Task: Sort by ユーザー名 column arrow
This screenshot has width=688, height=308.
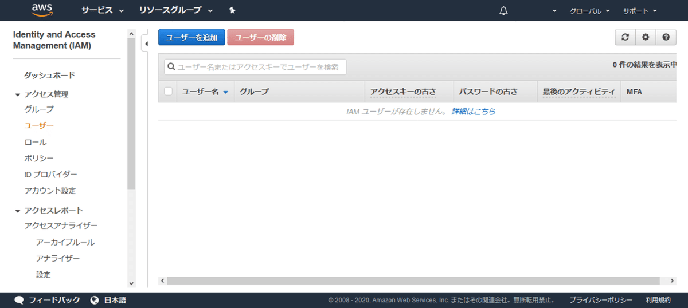Action: (225, 92)
